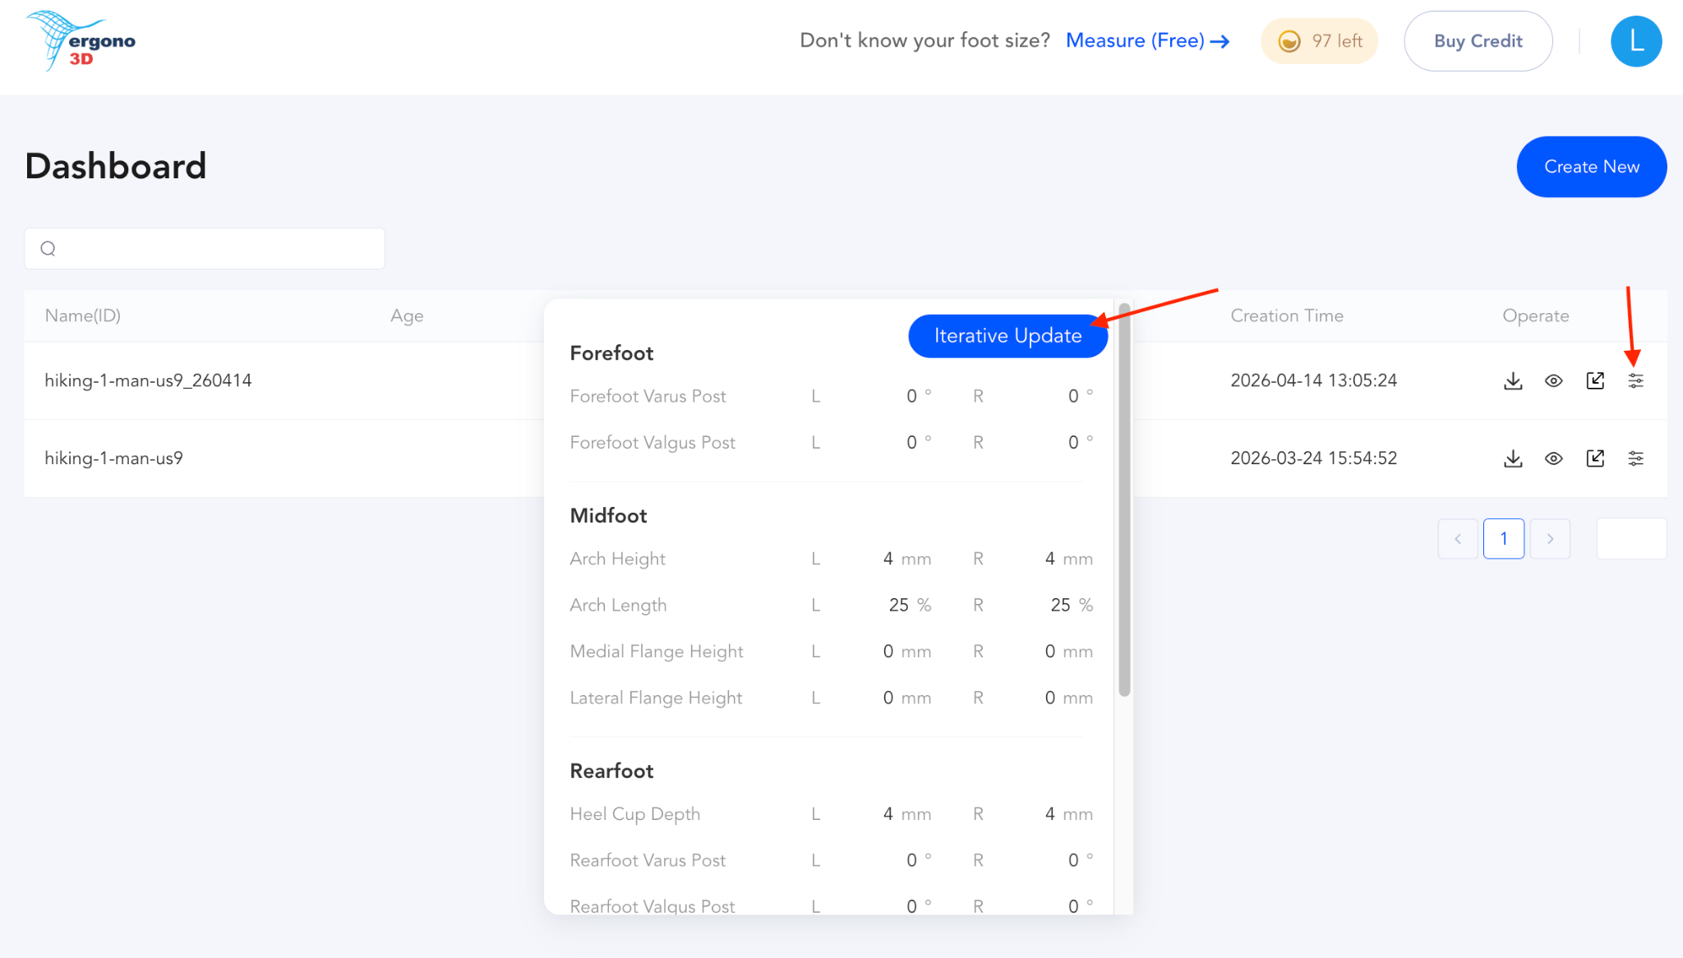The width and height of the screenshot is (1683, 958).
Task: Sort results by Creation Time column
Action: 1287,315
